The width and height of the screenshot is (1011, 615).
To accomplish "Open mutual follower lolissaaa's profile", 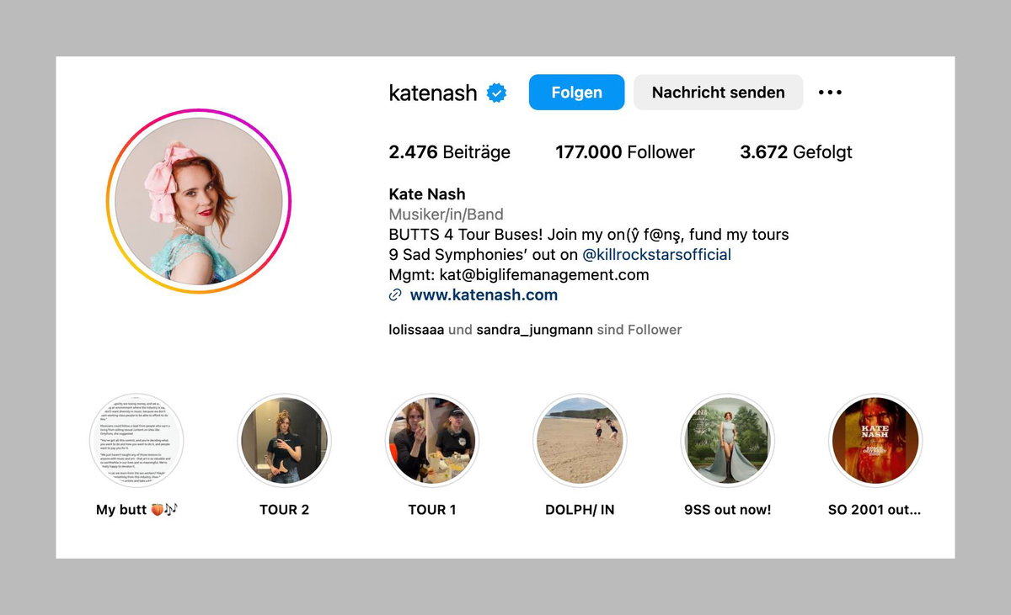I will (416, 330).
